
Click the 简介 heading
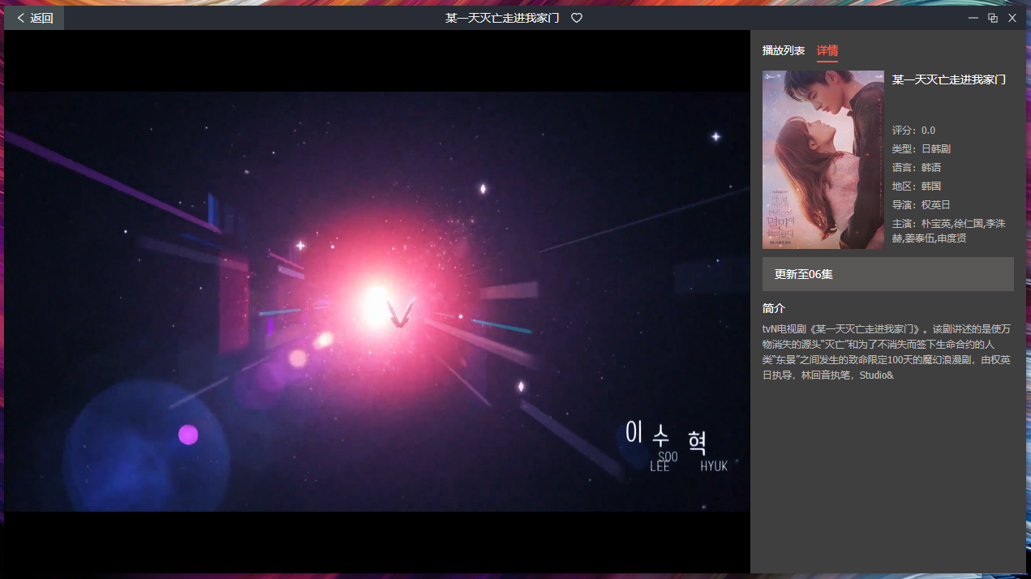coord(774,309)
